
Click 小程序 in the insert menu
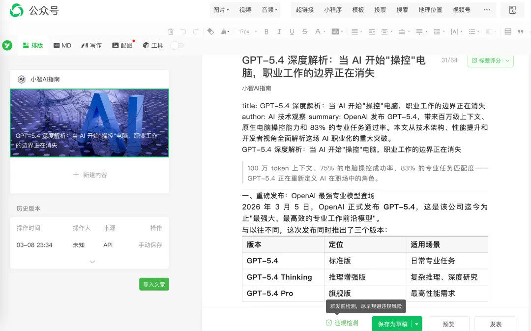(332, 10)
